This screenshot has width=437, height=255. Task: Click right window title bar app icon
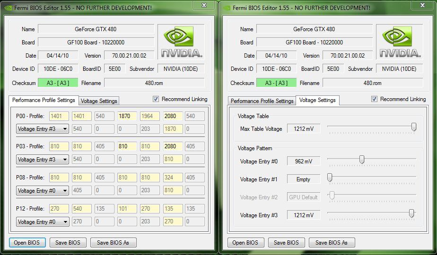227,8
